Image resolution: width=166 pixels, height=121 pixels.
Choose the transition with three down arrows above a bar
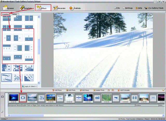click(29, 58)
